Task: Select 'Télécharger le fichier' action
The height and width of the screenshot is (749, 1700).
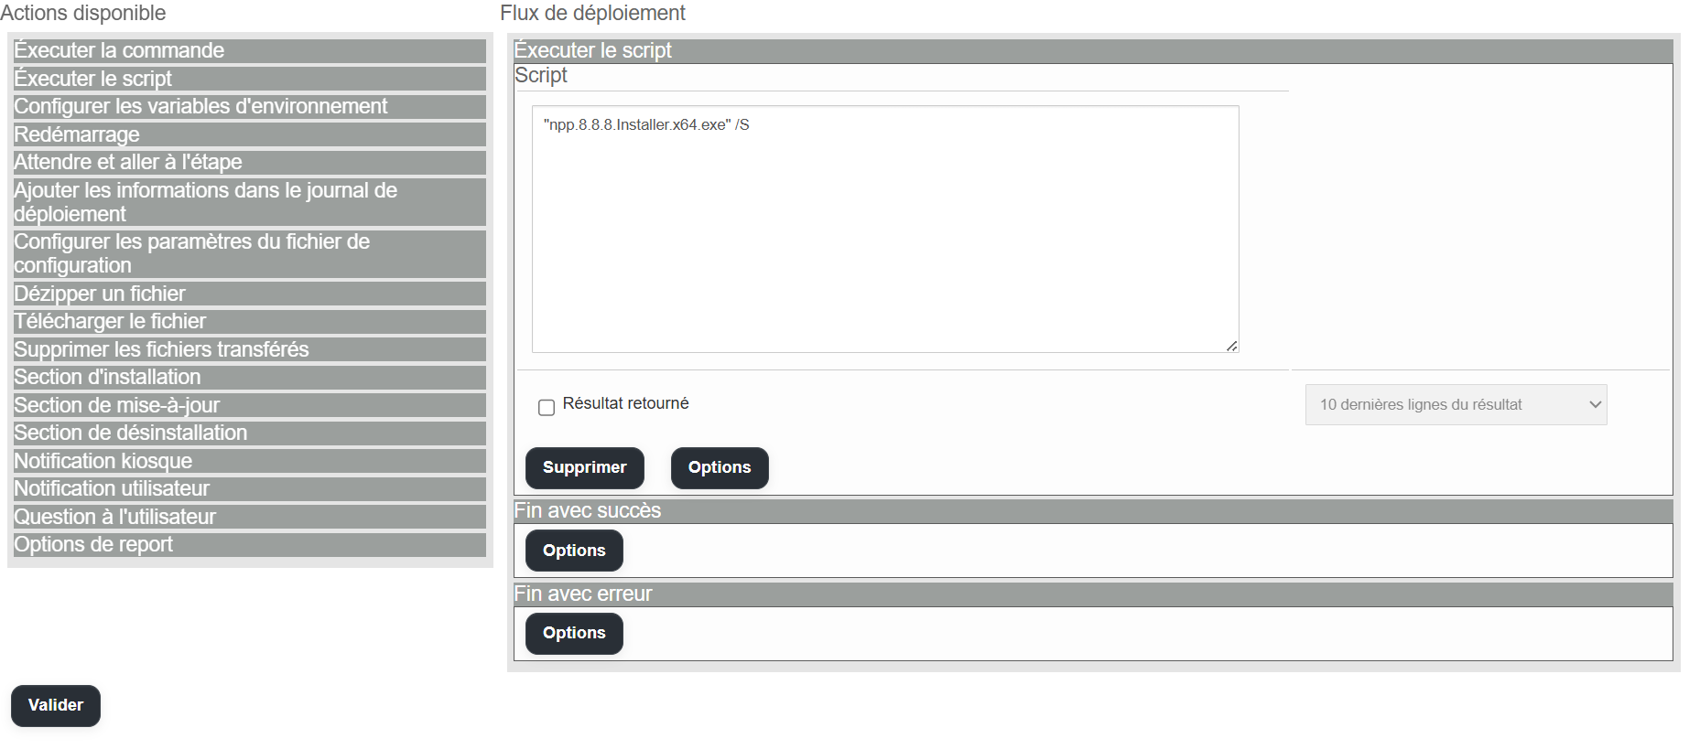Action: (x=248, y=322)
